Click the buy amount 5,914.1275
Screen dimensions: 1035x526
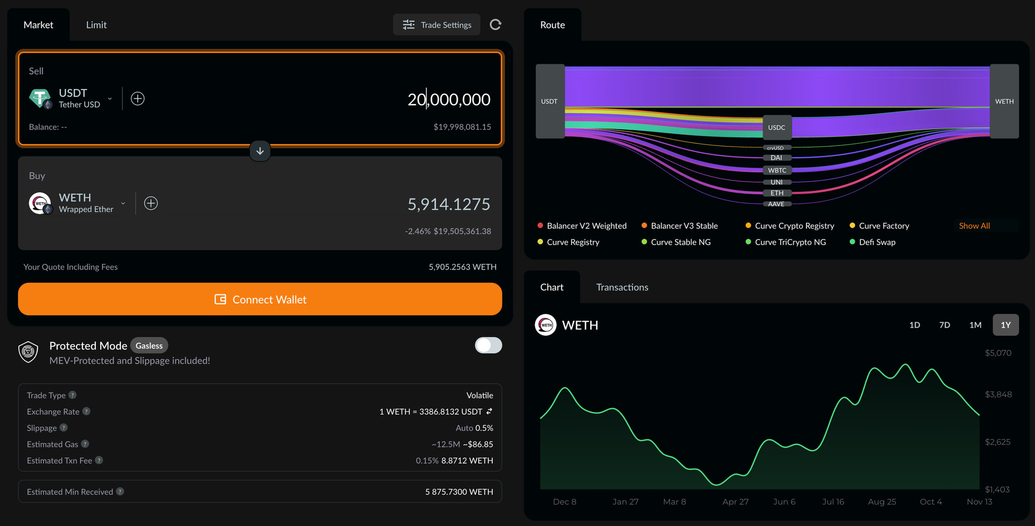click(x=449, y=204)
